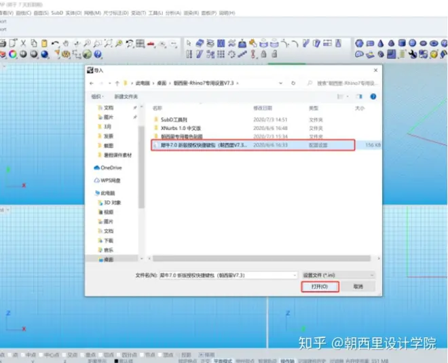The width and height of the screenshot is (448, 363).
Task: Toggle 平面模式 in status bar
Action: (223, 361)
